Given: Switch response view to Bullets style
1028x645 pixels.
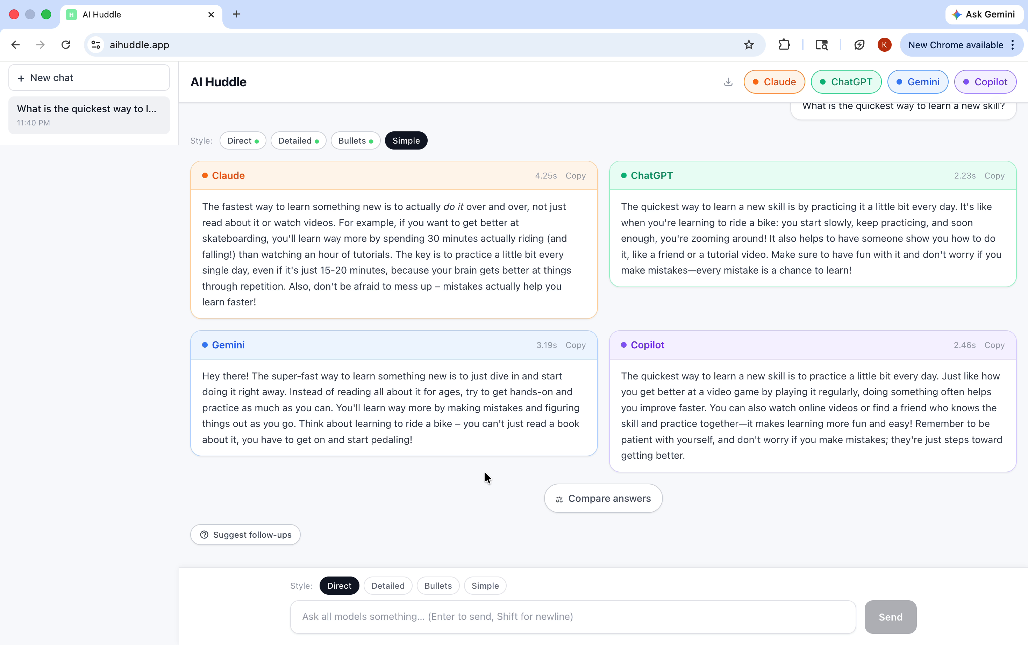Looking at the screenshot, I should [x=355, y=141].
